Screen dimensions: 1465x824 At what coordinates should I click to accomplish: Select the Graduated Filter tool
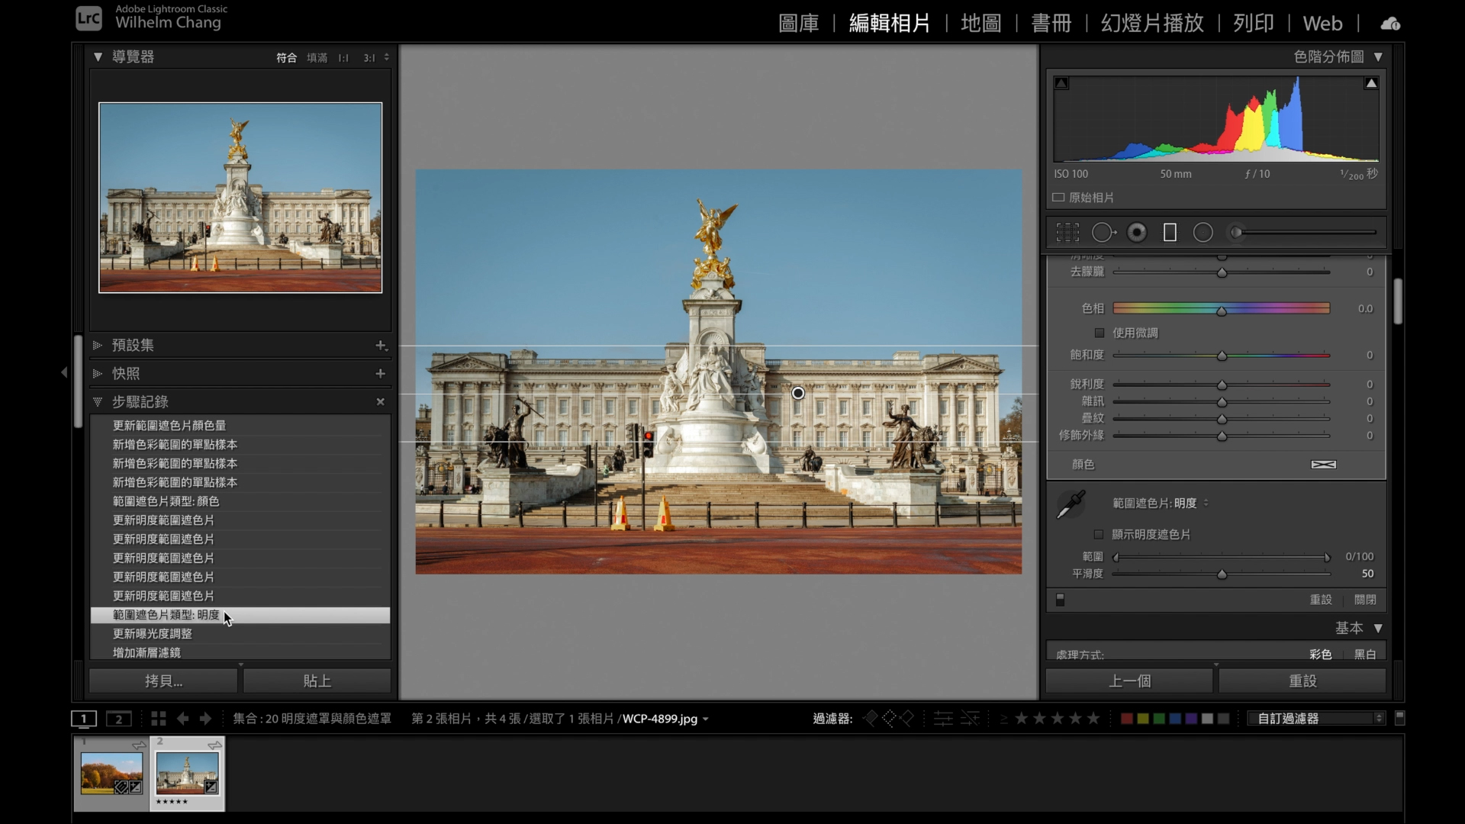pos(1170,233)
